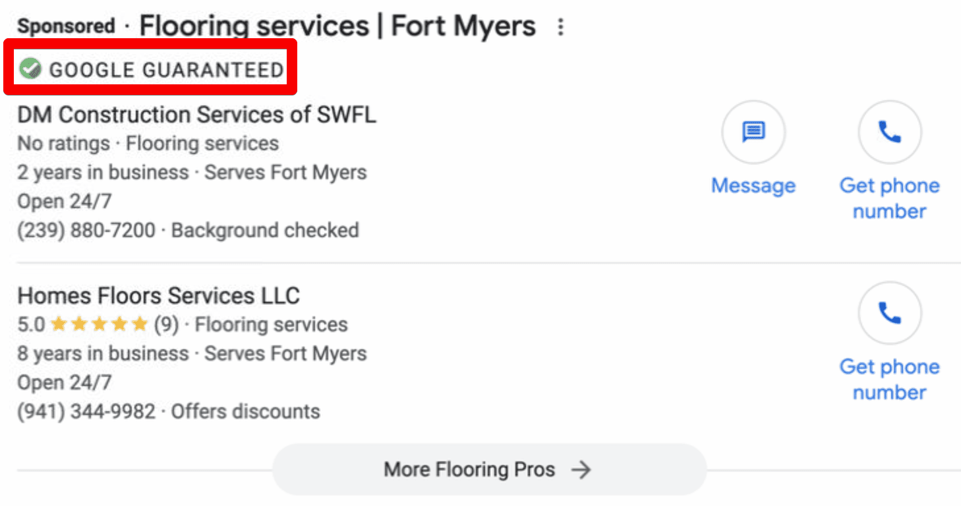Viewport: 961px width, 506px height.
Task: Click the (9) review count for Homes Floors
Action: (166, 324)
